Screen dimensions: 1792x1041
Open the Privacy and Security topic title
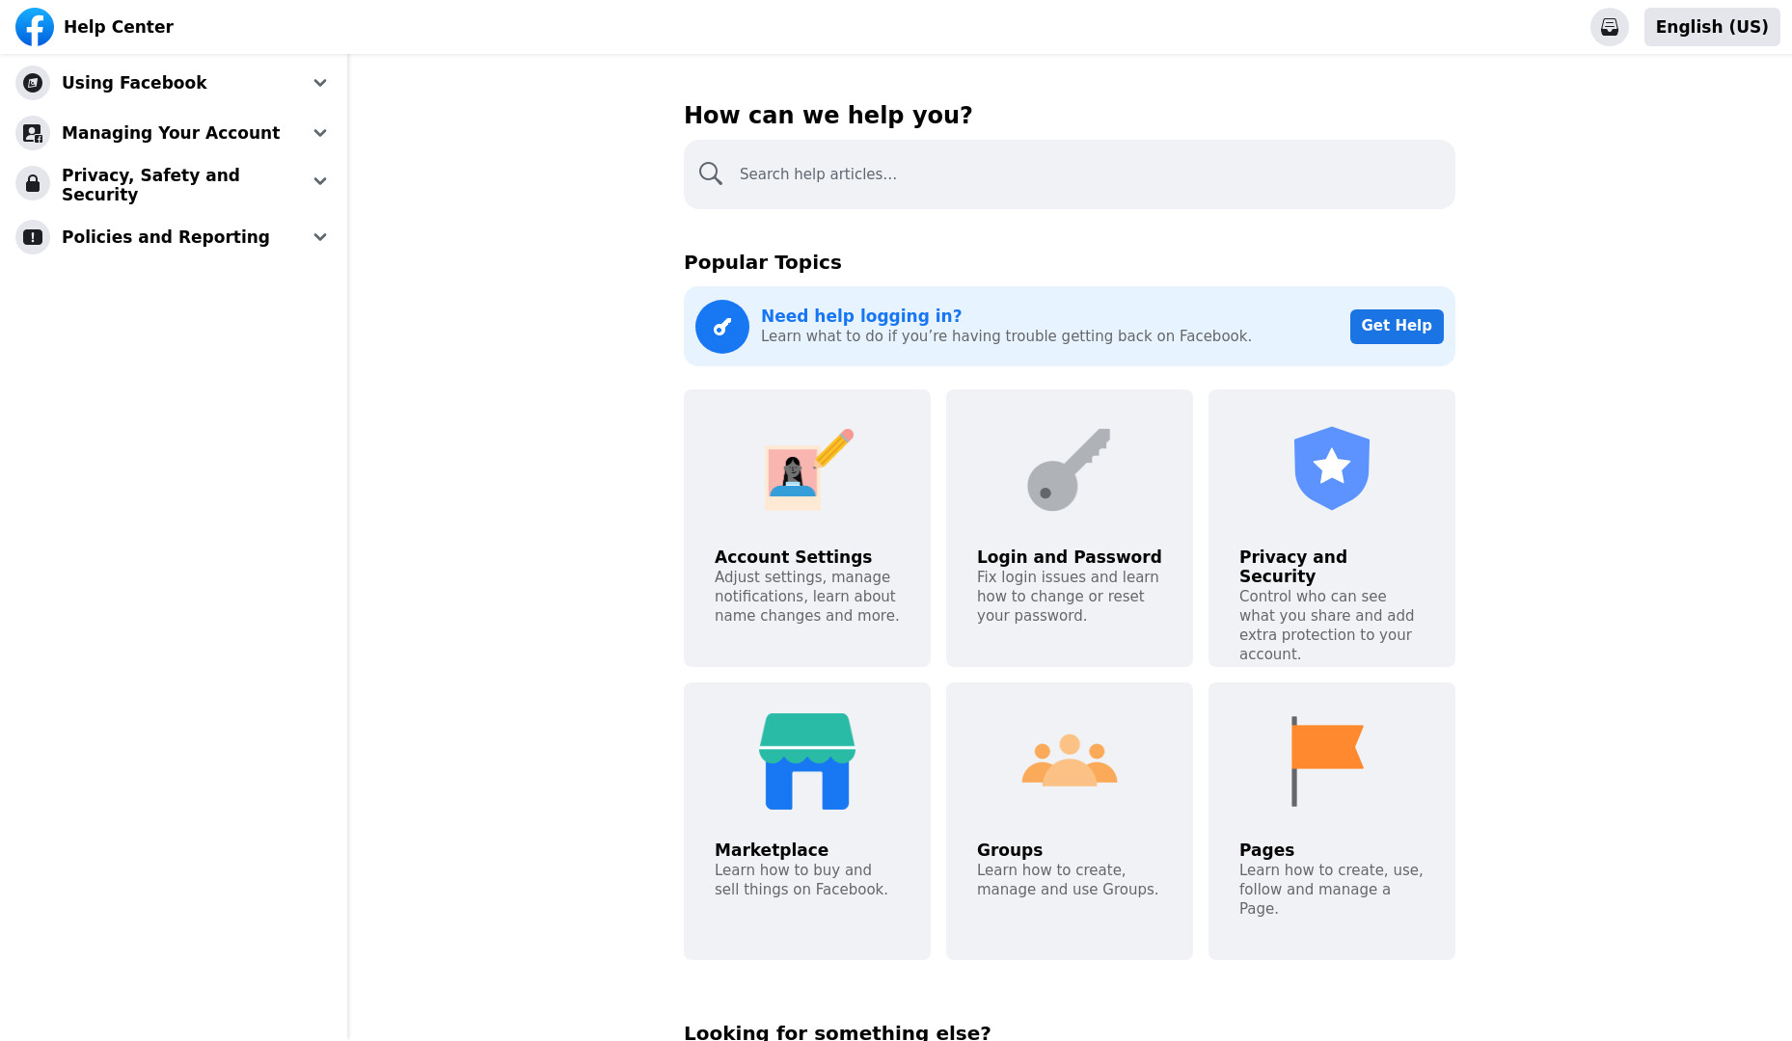(x=1293, y=567)
